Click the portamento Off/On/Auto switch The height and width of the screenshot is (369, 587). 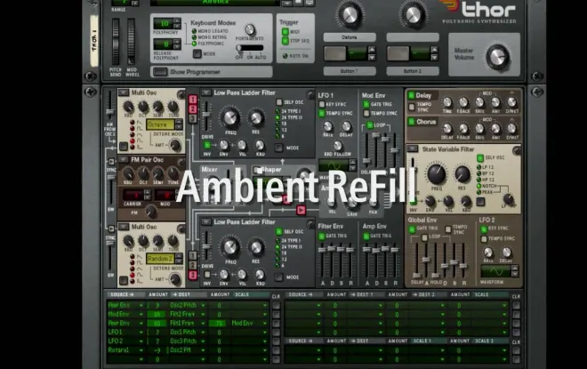point(250,48)
